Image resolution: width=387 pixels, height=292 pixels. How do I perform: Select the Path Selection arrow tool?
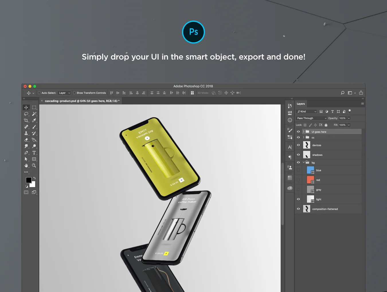(x=26, y=159)
